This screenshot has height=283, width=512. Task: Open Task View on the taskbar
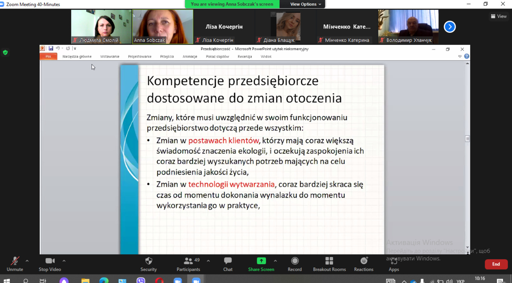point(43,280)
